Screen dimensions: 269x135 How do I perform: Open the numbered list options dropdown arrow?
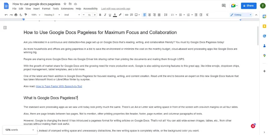point(192,15)
